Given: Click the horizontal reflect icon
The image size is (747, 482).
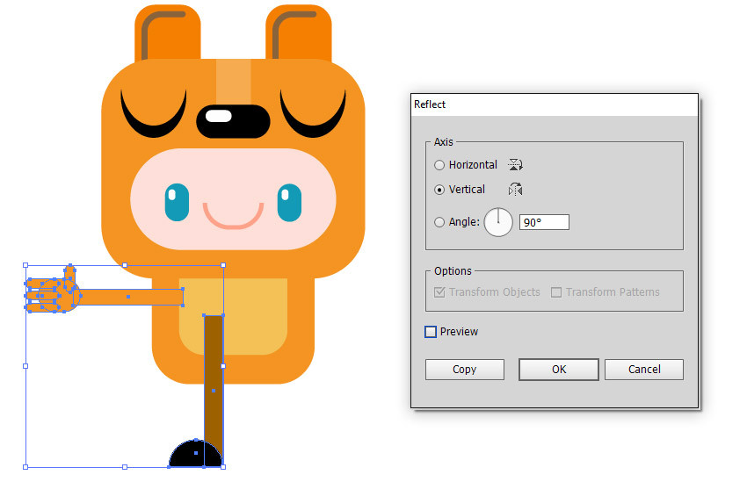Looking at the screenshot, I should [515, 165].
